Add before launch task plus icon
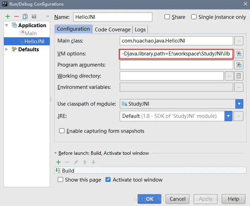The width and height of the screenshot is (250, 206). click(58, 162)
